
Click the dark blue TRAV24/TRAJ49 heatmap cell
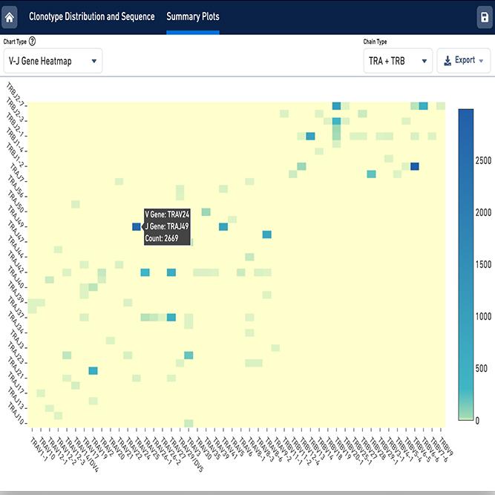click(x=136, y=227)
